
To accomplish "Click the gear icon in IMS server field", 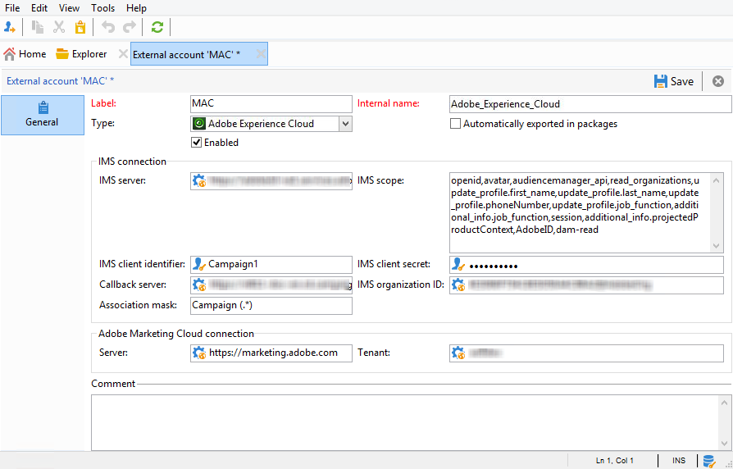I will [199, 181].
